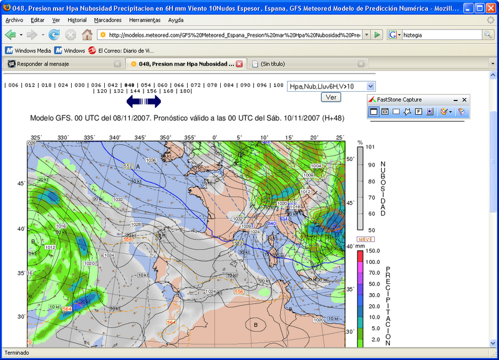Viewport: 499px width, 360px height.
Task: Choose the Capture Rectangular Region tool
Action: point(395,112)
